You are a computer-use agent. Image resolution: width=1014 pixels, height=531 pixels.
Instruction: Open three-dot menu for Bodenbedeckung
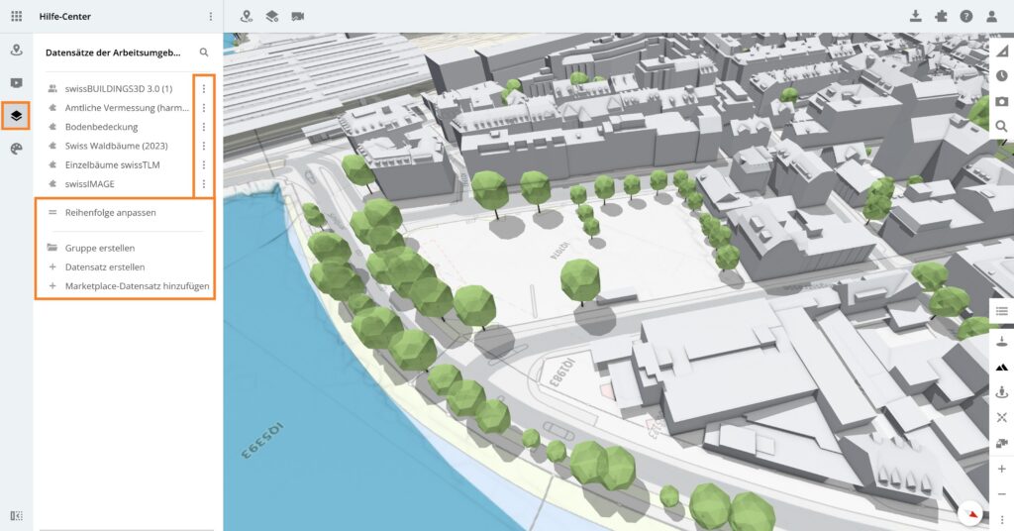[x=203, y=127]
